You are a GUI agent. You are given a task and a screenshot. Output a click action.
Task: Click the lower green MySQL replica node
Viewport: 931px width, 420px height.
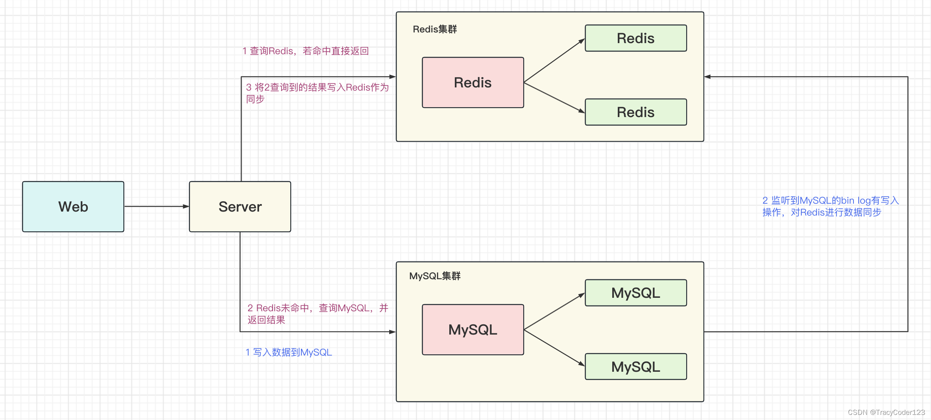636,367
